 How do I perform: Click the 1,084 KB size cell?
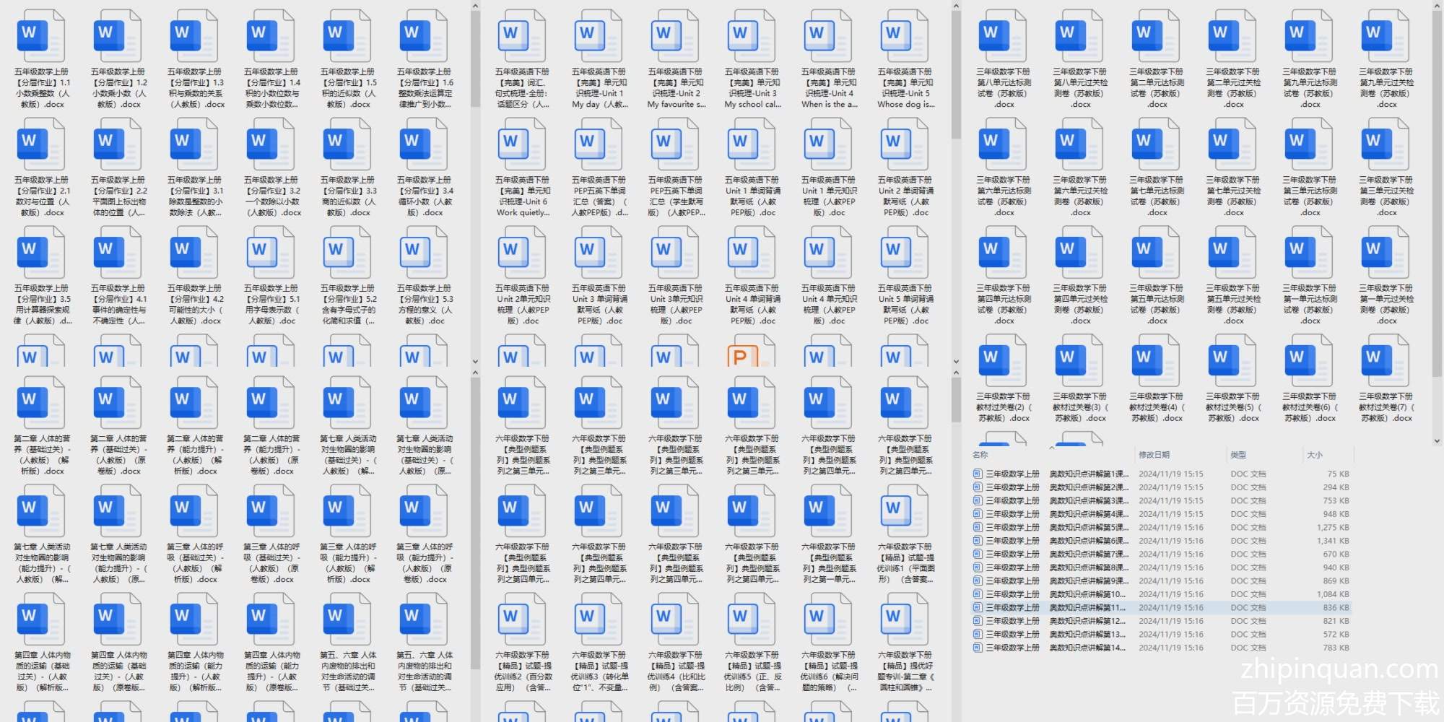[1332, 594]
